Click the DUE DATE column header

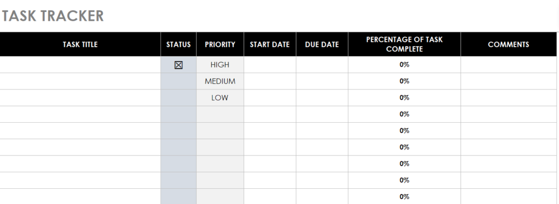(322, 45)
